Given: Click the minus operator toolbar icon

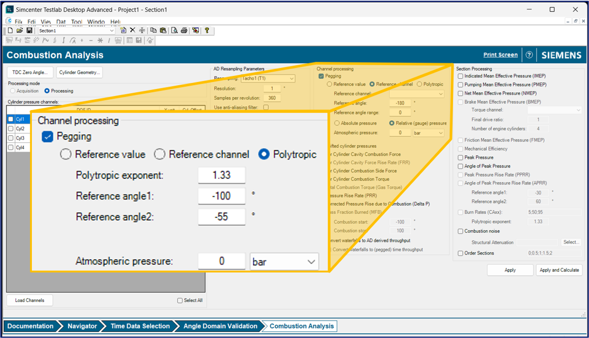Looking at the screenshot, I should tap(91, 40).
